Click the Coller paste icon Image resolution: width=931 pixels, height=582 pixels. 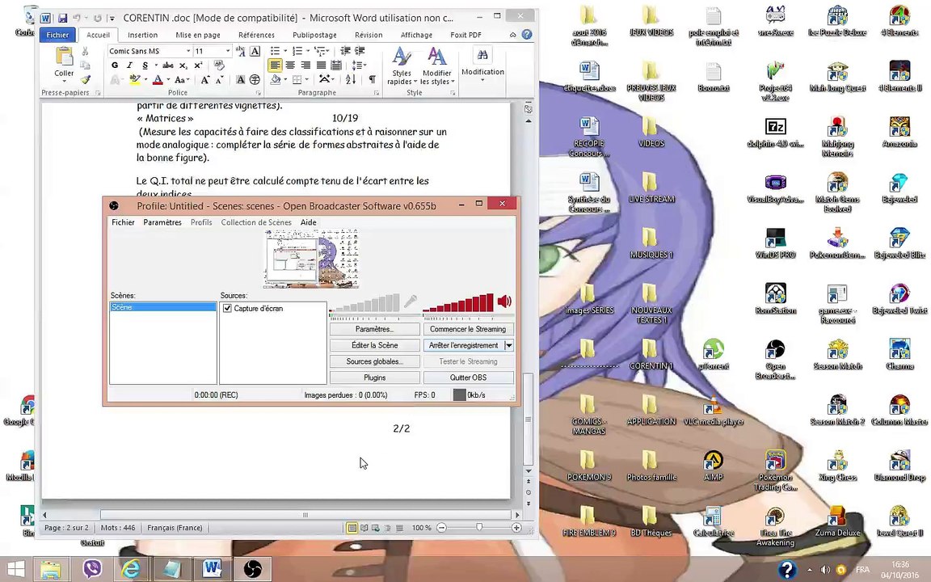pyautogui.click(x=64, y=57)
